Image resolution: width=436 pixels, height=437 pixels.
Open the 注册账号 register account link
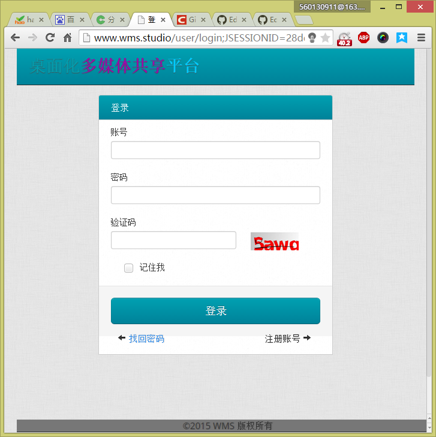(x=282, y=339)
